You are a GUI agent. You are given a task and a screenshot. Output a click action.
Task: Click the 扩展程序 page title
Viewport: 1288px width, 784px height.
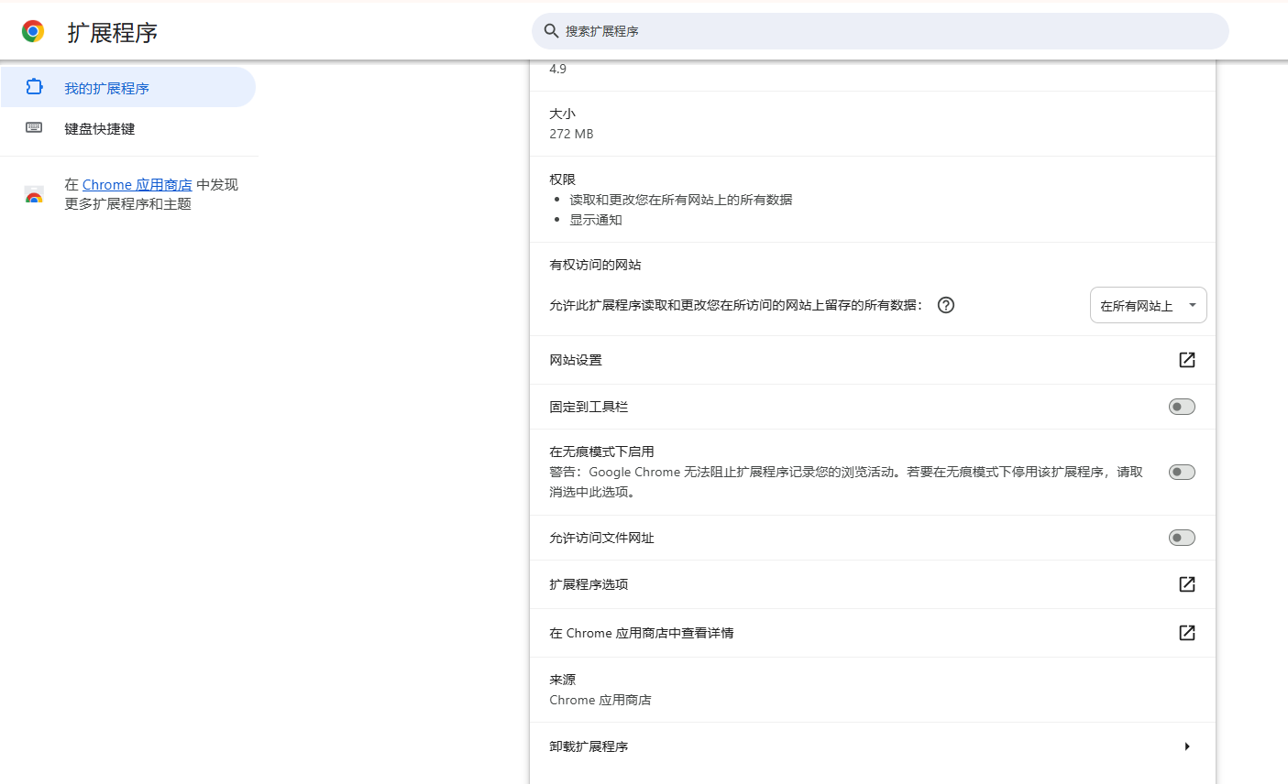[x=113, y=33]
